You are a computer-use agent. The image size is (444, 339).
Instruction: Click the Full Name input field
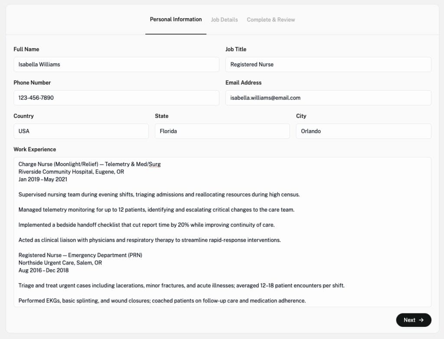(116, 64)
